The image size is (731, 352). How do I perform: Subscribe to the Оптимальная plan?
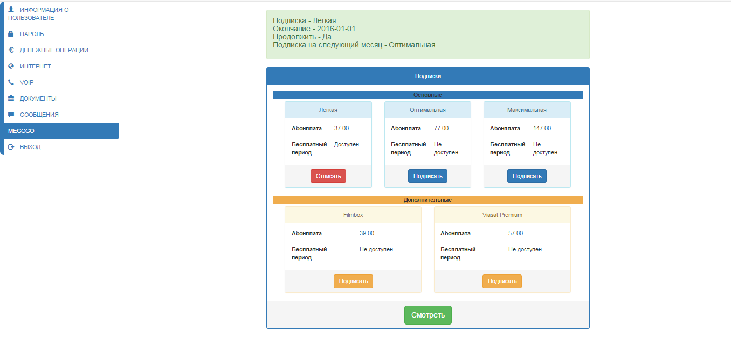[x=427, y=176]
